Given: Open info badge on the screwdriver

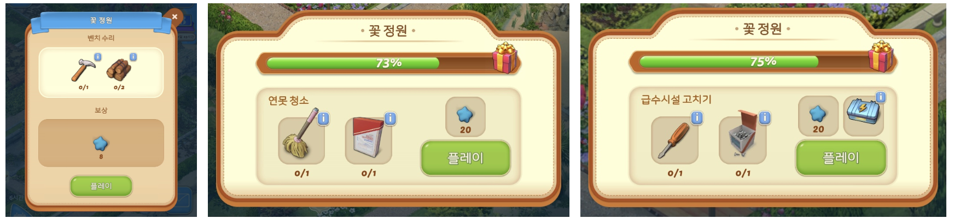Looking at the screenshot, I should (697, 117).
